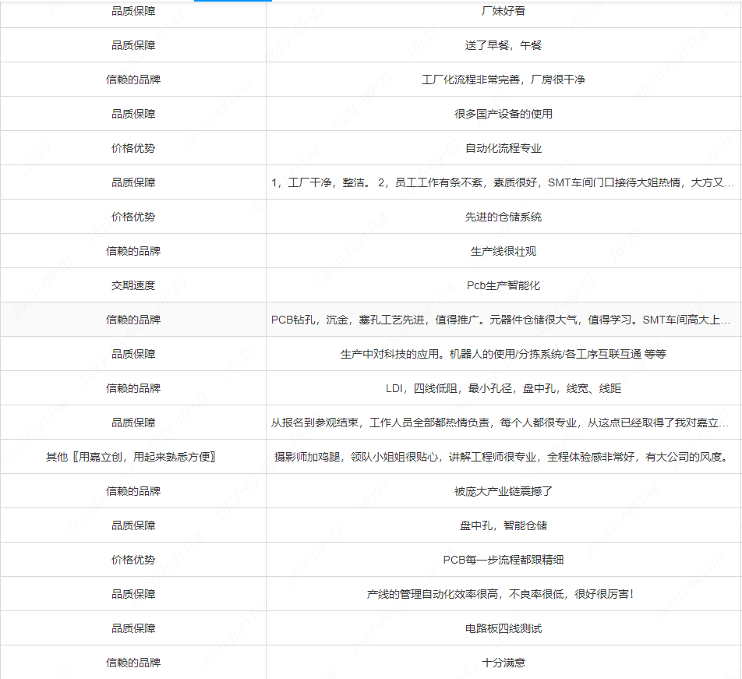The height and width of the screenshot is (679, 742).
Task: Click the 十分满意 comment cell
Action: tap(503, 663)
